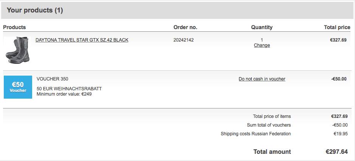Screen dimensions: 355x161
Task: Open the DAYTONA TRAVEL STAR GTX link
Action: point(82,40)
